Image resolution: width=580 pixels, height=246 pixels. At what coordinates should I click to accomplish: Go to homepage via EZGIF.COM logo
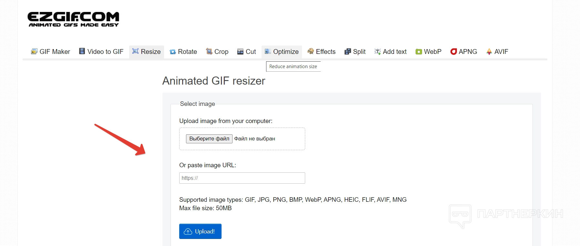coord(73,19)
